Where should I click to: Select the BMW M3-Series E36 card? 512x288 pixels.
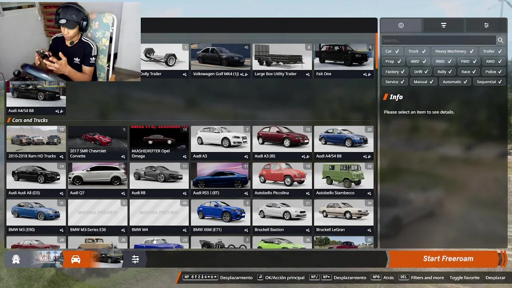point(98,216)
